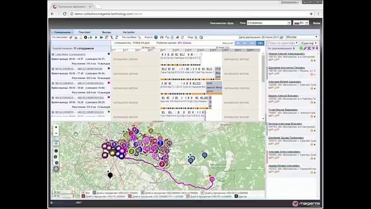Click the olive color square in the last visible row

(x=108, y=111)
